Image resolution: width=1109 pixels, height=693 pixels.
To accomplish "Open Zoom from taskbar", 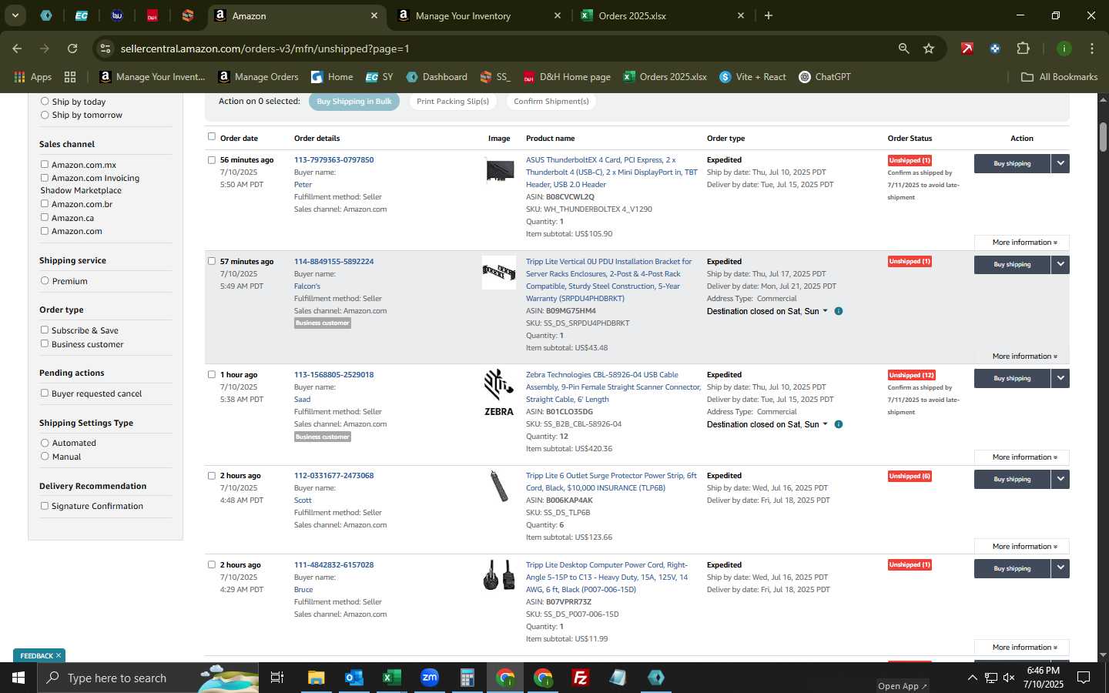I will 430,678.
